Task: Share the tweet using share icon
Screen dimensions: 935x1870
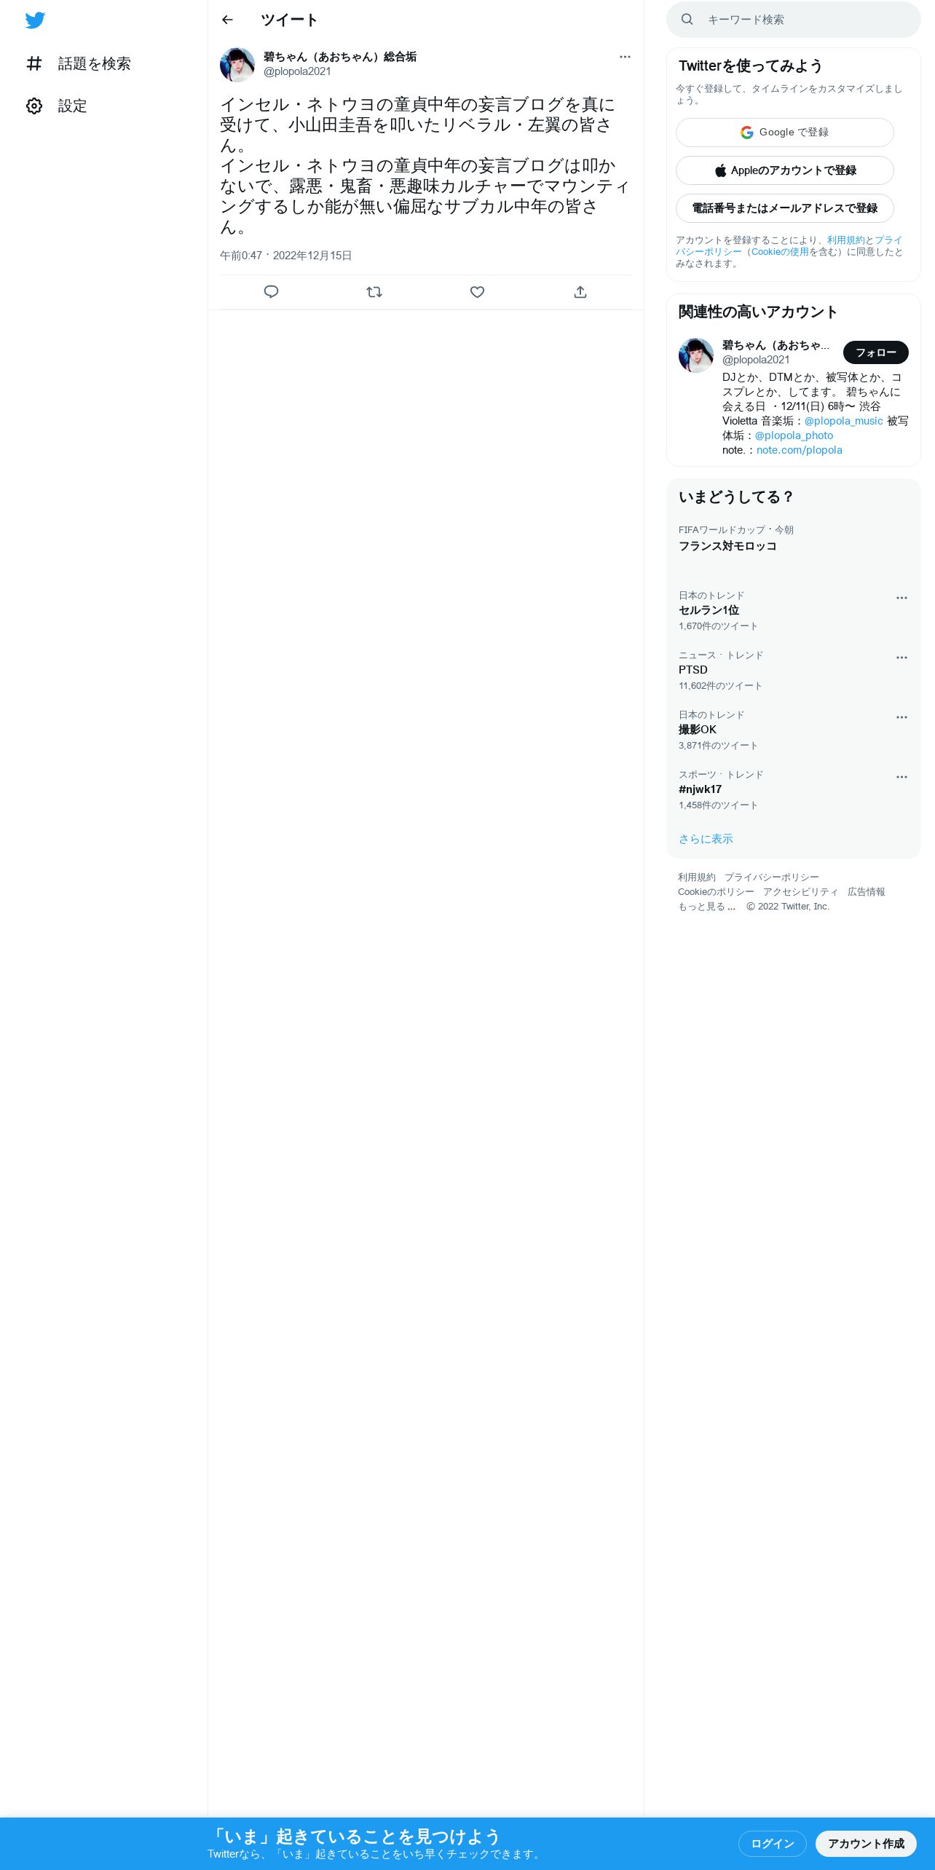Action: coord(580,292)
